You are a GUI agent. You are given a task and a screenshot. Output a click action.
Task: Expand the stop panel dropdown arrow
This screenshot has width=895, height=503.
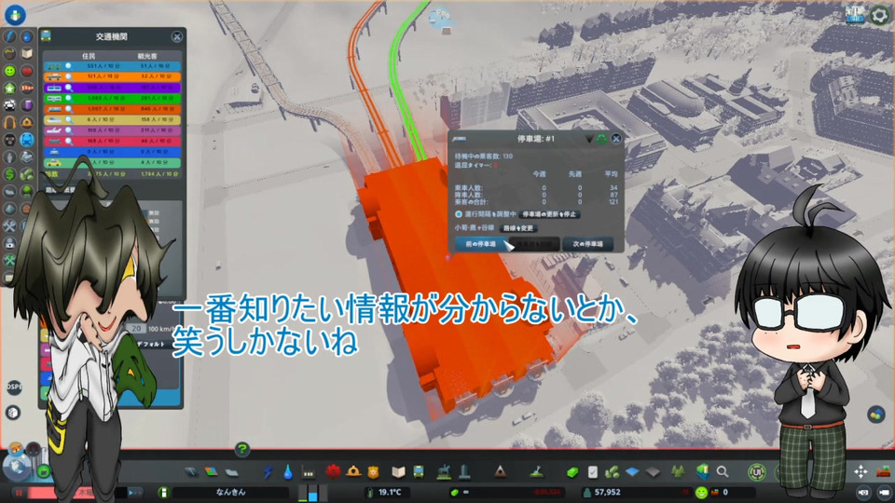(x=589, y=139)
